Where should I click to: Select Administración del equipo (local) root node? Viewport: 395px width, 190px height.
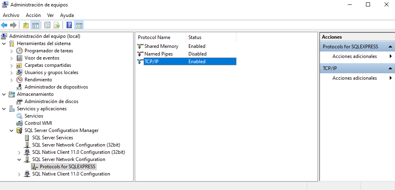click(x=45, y=36)
